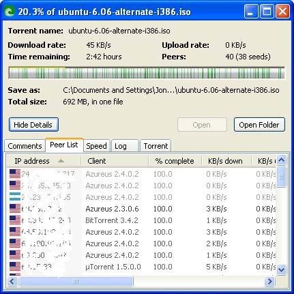
Task: Click the flag icon beside the Azureus 2.3.0.6 peer
Action: [x=15, y=209]
